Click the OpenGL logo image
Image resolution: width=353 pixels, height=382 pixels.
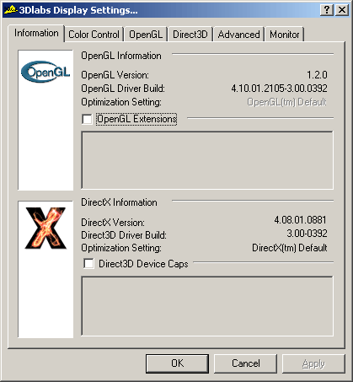click(45, 72)
